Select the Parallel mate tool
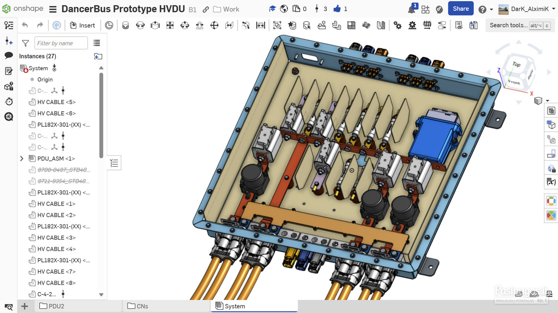The image size is (558, 313). (x=229, y=26)
